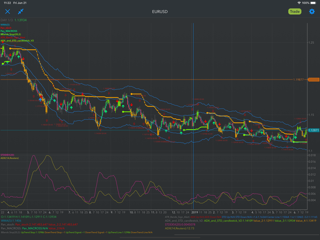The height and width of the screenshot is (240, 320).
Task: Tap the EURUSD symbol title
Action: pos(160,12)
